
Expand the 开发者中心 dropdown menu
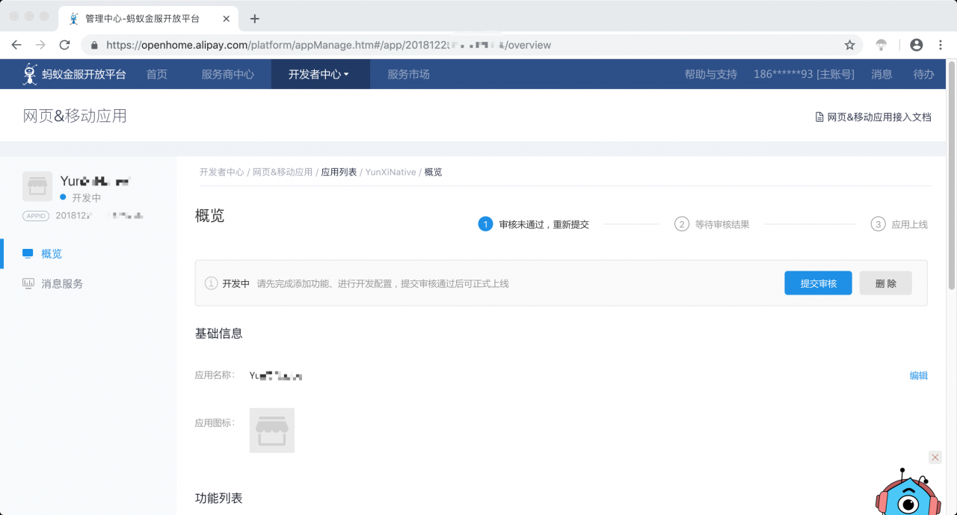(x=320, y=74)
